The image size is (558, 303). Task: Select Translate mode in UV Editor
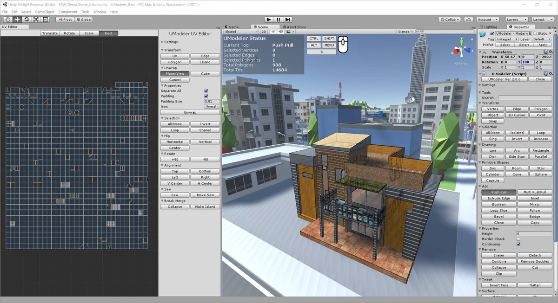click(50, 33)
